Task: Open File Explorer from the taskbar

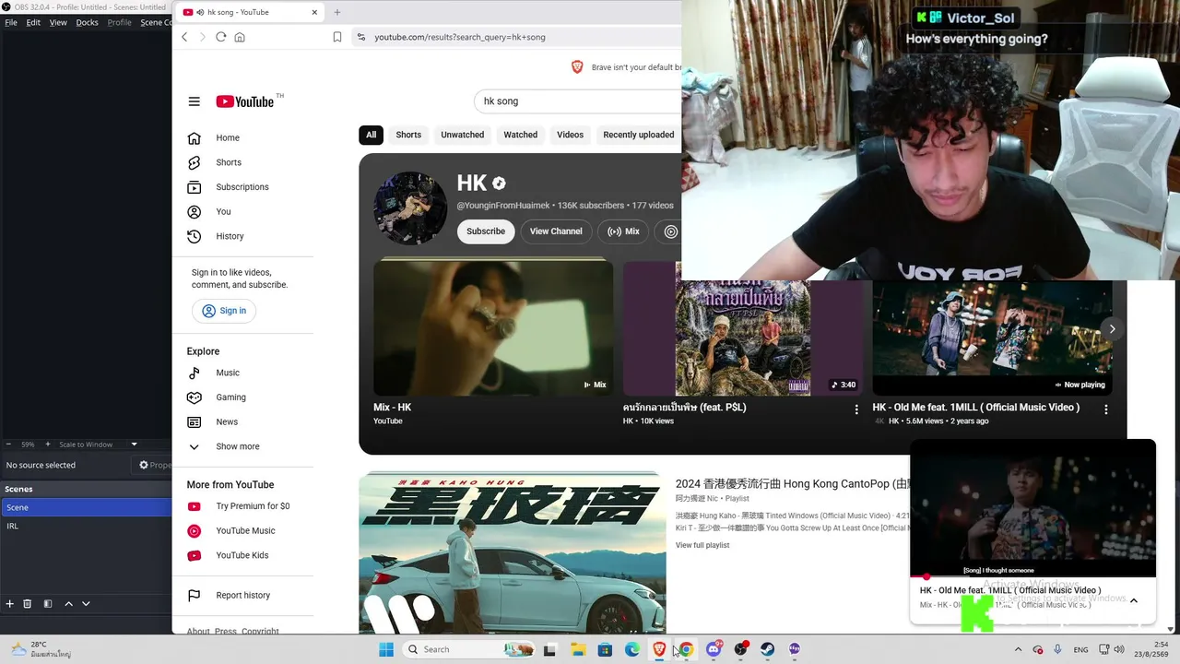Action: tap(578, 649)
